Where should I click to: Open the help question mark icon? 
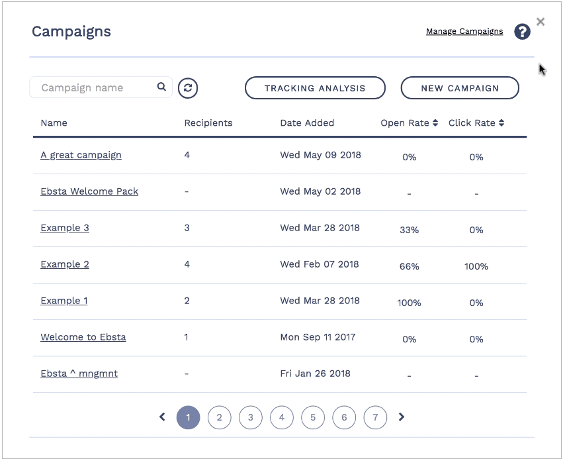click(522, 32)
